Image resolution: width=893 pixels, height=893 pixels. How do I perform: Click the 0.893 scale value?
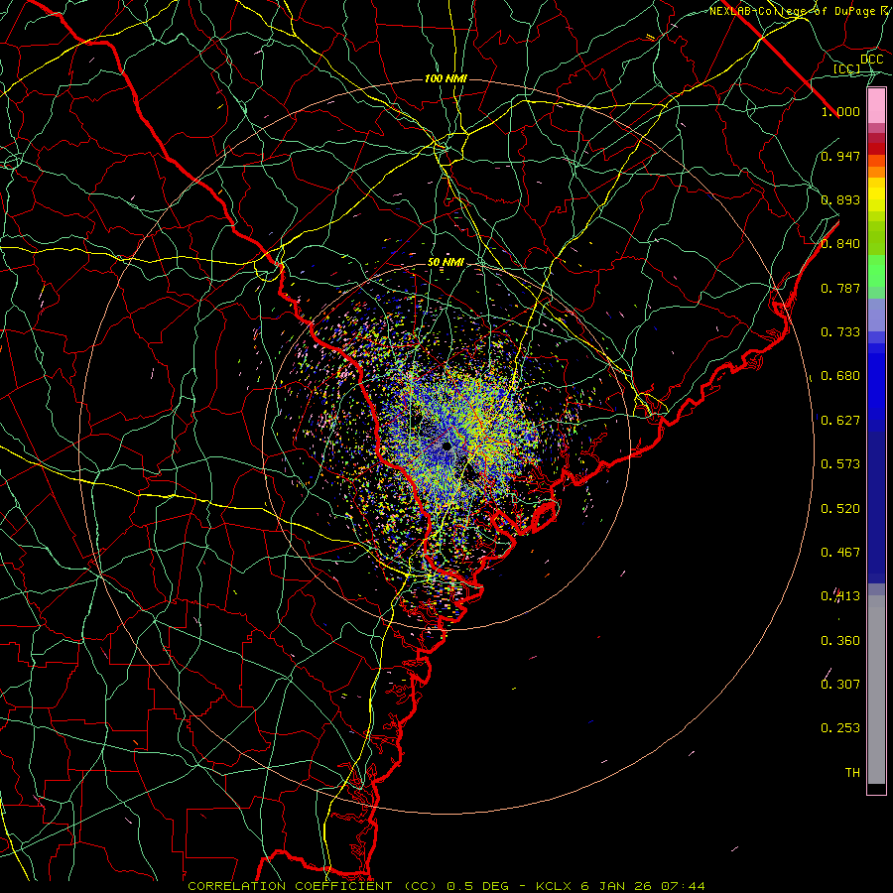click(x=840, y=199)
